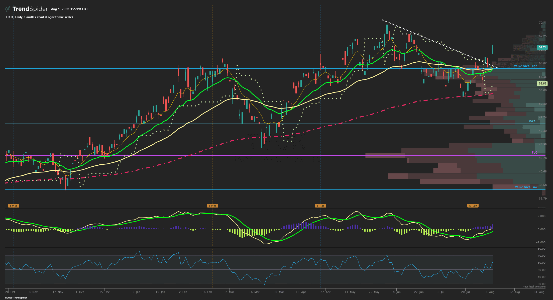Click the MACD 2.000 axis label
The image size is (553, 300).
[541, 216]
